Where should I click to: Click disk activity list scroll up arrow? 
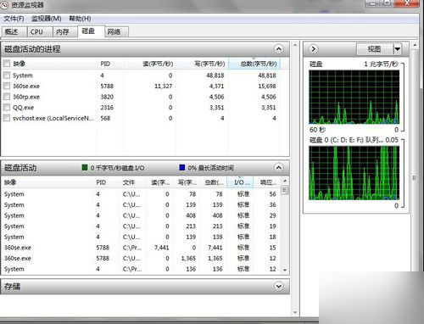285,181
